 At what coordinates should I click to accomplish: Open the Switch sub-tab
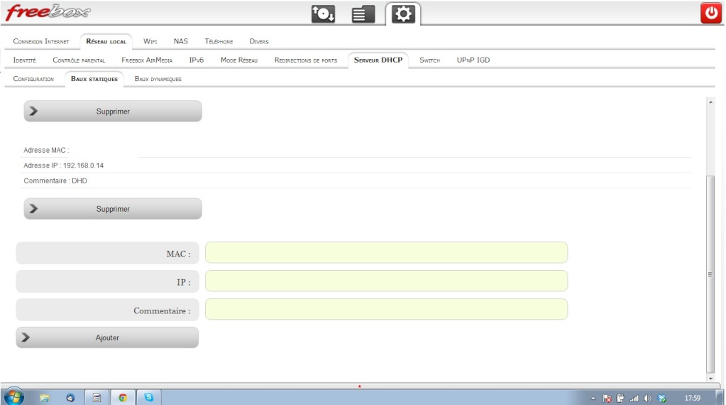(x=429, y=60)
